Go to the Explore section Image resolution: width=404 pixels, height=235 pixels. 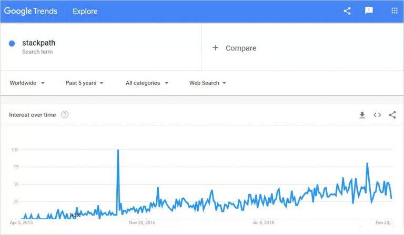(x=85, y=11)
